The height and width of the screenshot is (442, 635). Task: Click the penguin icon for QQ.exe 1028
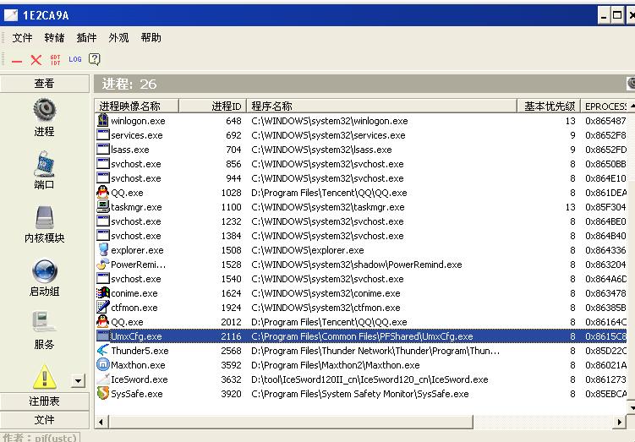coord(103,192)
